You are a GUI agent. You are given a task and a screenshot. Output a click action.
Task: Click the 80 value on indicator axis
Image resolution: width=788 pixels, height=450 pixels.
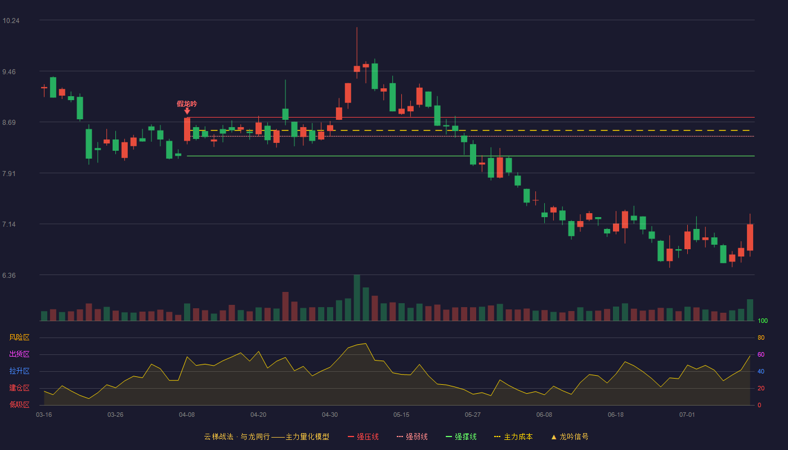[x=761, y=337]
